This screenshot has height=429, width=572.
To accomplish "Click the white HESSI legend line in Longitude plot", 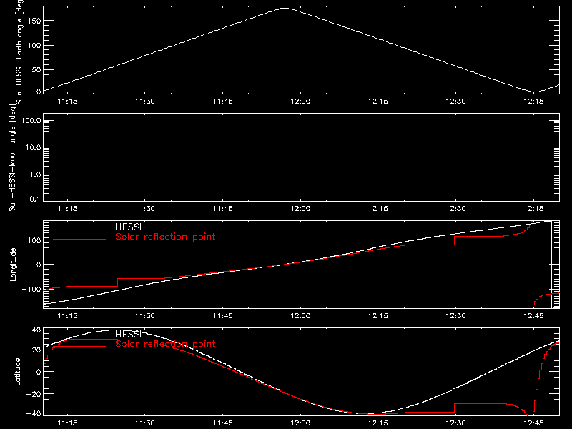I will pos(79,230).
